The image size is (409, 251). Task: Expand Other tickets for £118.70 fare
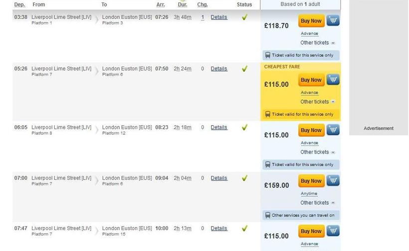(317, 43)
